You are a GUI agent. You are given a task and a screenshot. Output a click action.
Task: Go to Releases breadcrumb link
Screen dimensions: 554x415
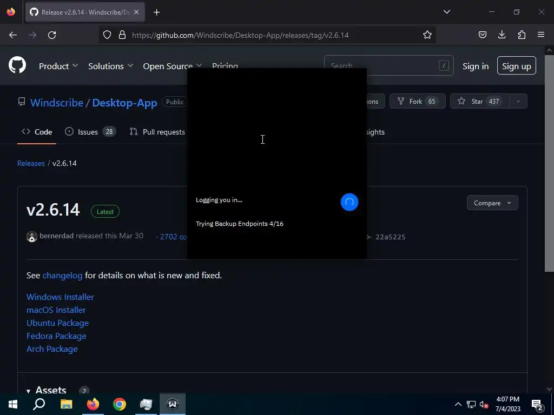pos(31,163)
